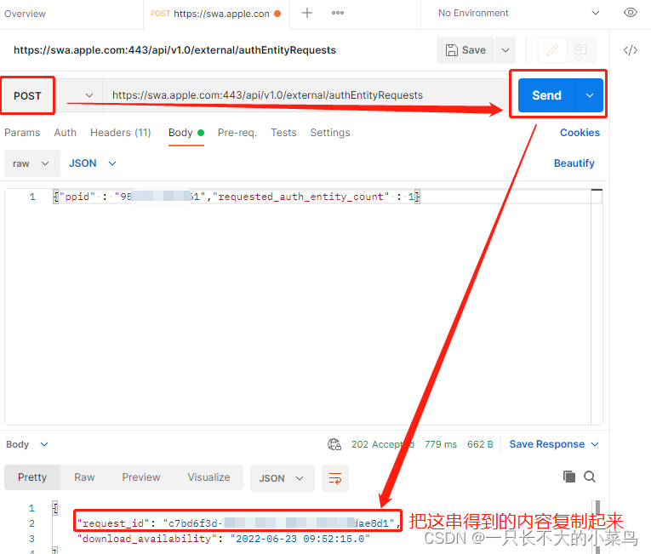Click the 202 Accepted status text
This screenshot has width=651, height=554.
(x=382, y=444)
